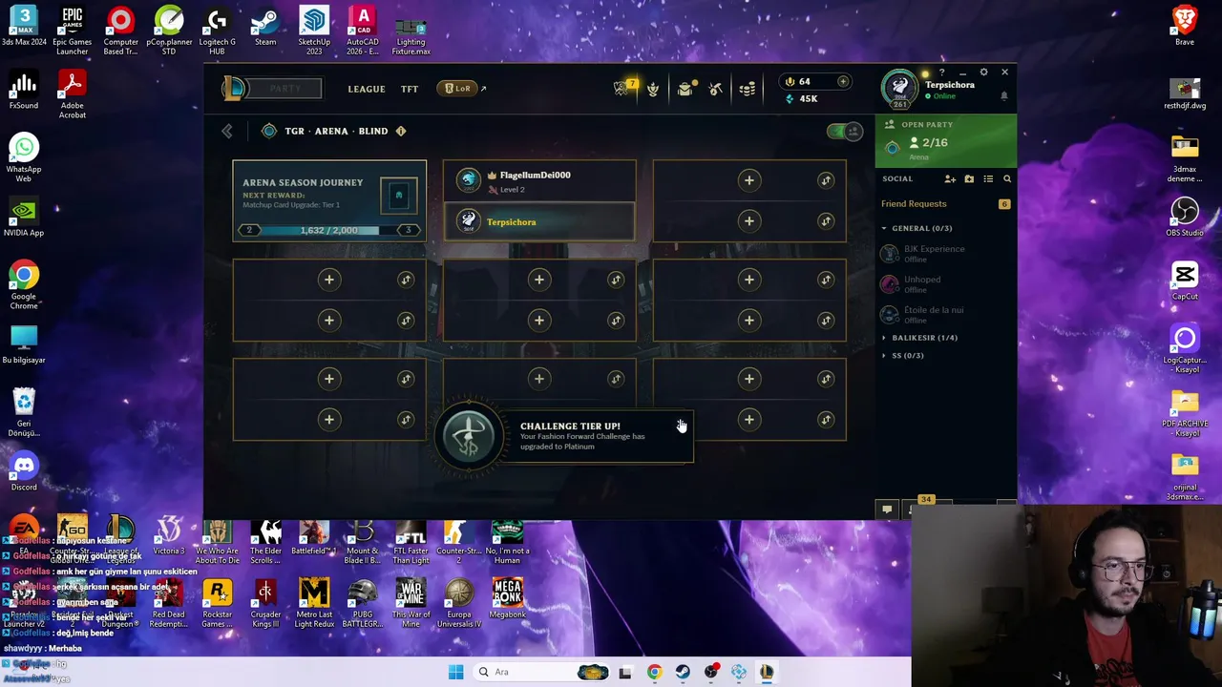Select friend Unhoped in list
Image resolution: width=1222 pixels, height=687 pixels.
(945, 284)
